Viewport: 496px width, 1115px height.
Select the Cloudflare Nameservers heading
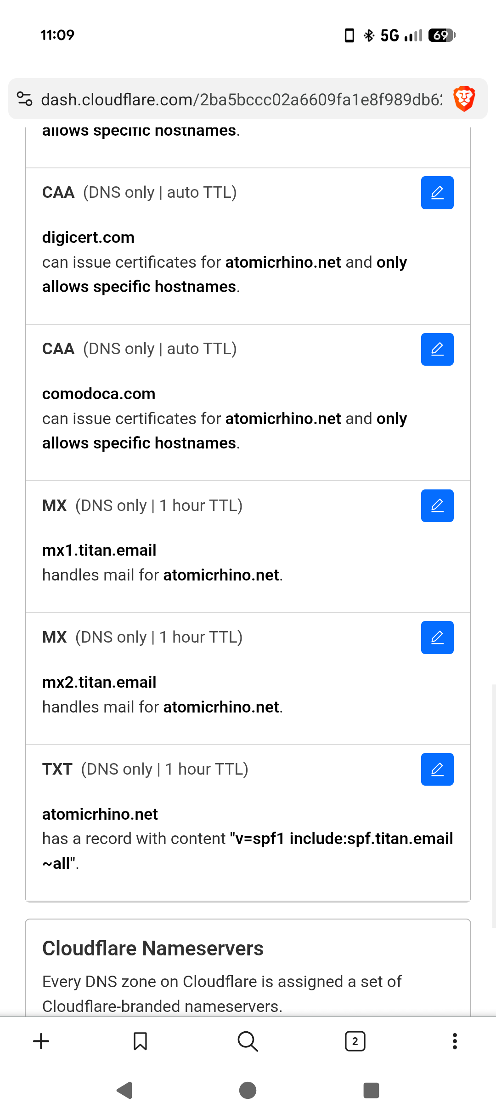[153, 948]
